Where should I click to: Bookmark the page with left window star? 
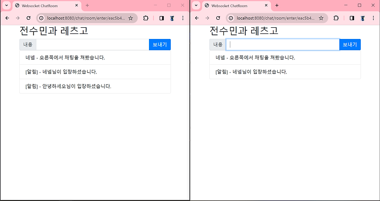click(x=131, y=18)
